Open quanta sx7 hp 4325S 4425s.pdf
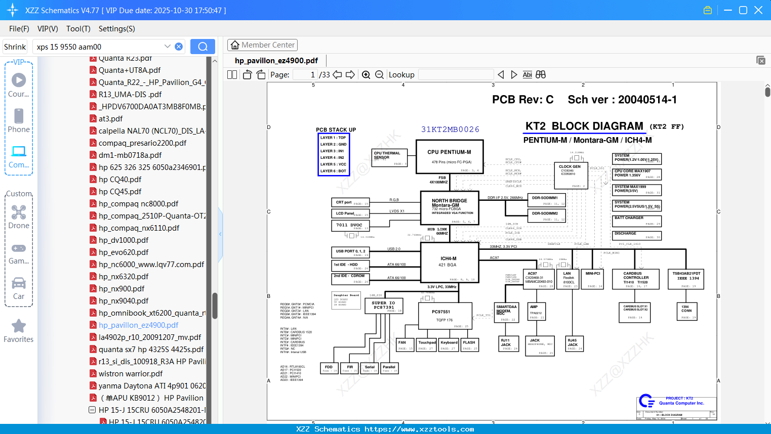Viewport: 771px width, 434px height. pyautogui.click(x=151, y=350)
